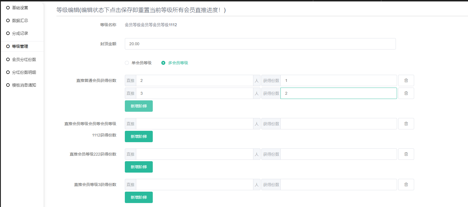This screenshot has width=468, height=207.
Task: Edit the 直推 count field containing 3
Action: [x=195, y=93]
